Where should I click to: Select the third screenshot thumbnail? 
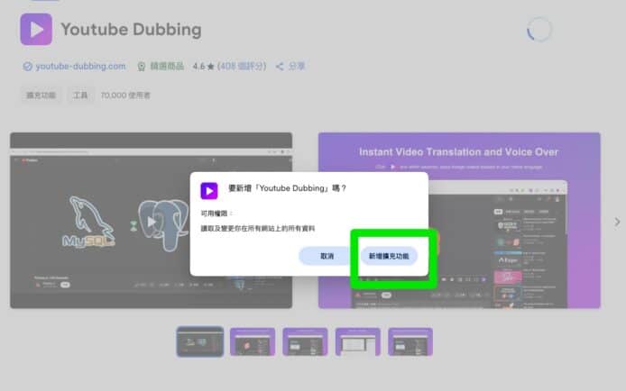pos(305,341)
